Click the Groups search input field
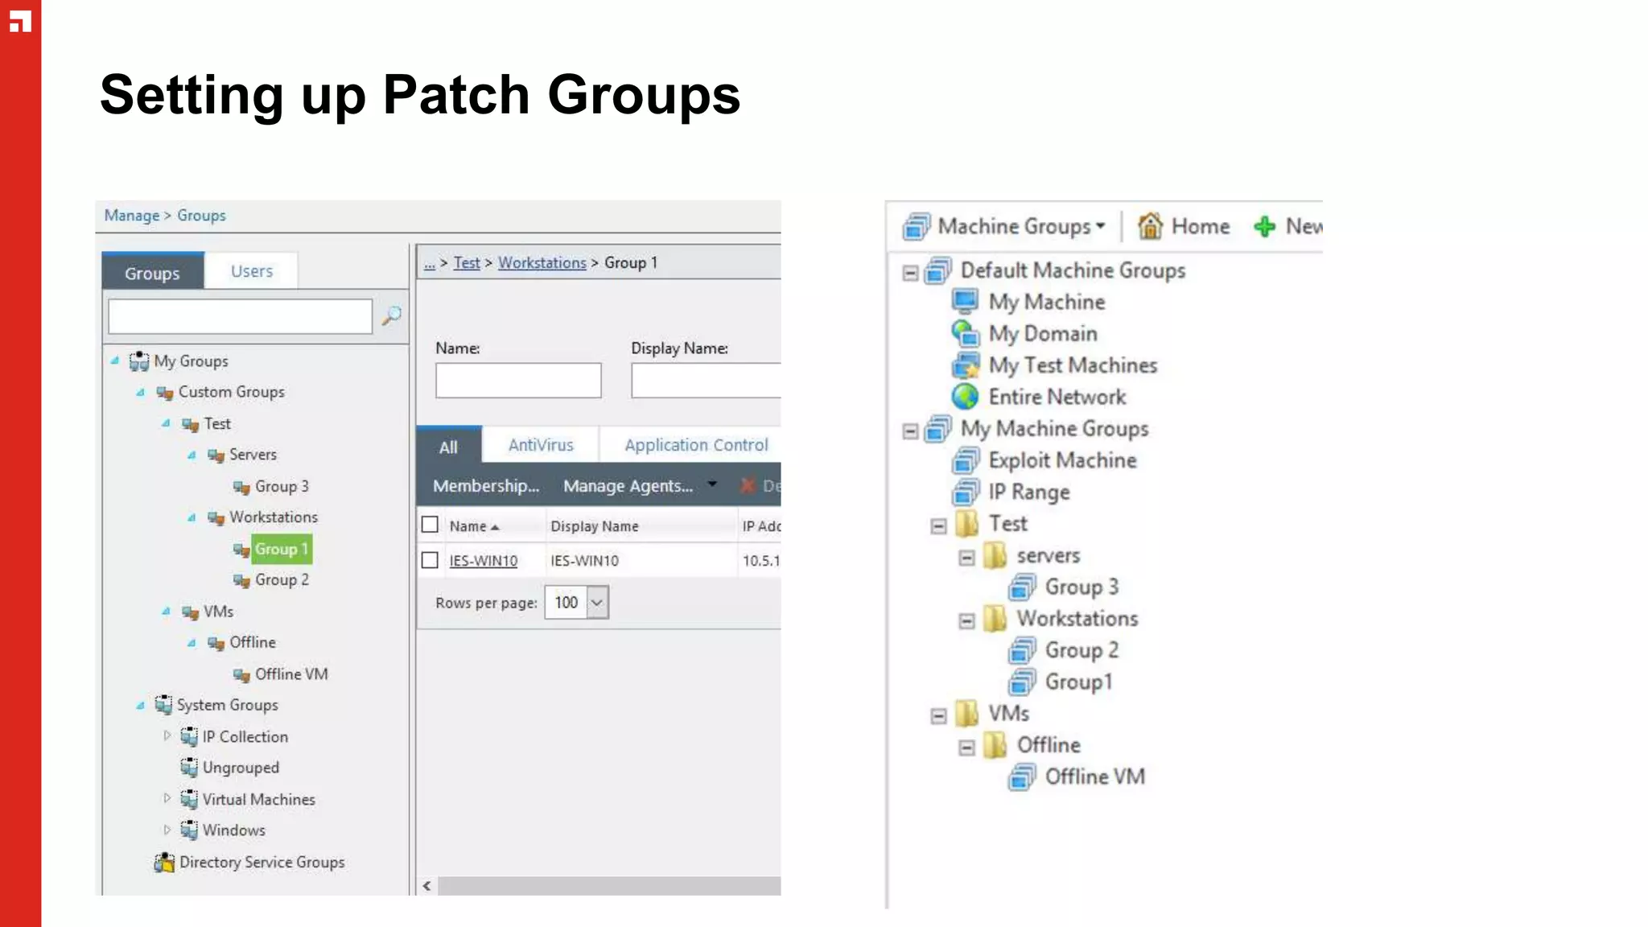 point(240,316)
